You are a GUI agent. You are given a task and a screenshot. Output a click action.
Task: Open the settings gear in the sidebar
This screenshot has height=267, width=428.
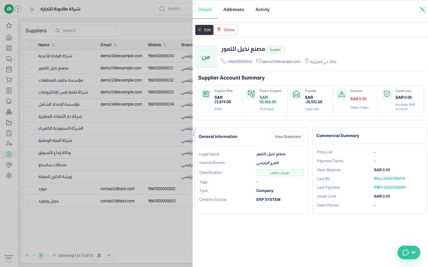9,176
